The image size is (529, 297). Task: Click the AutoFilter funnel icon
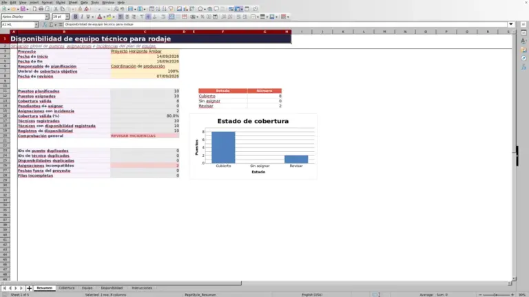171,9
